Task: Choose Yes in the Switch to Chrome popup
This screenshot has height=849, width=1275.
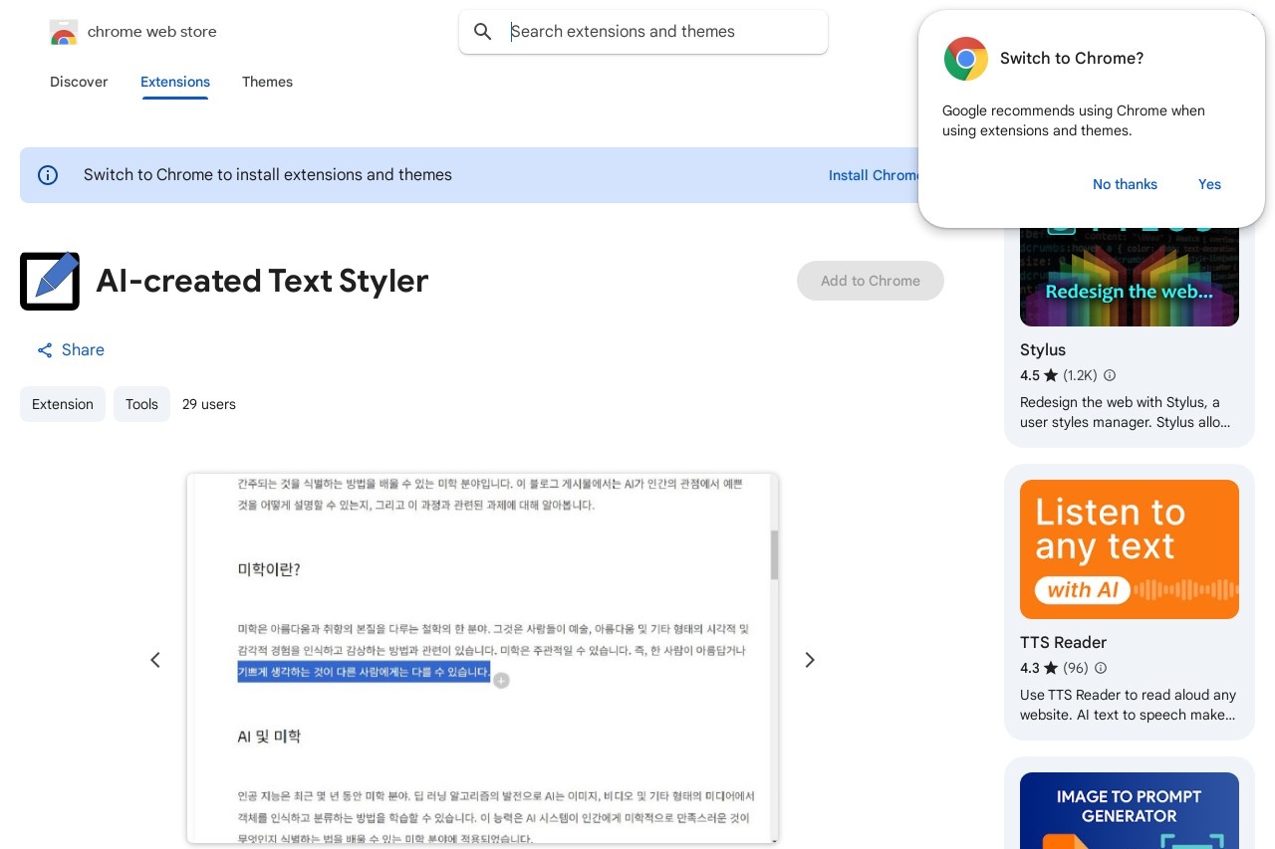Action: (1209, 184)
